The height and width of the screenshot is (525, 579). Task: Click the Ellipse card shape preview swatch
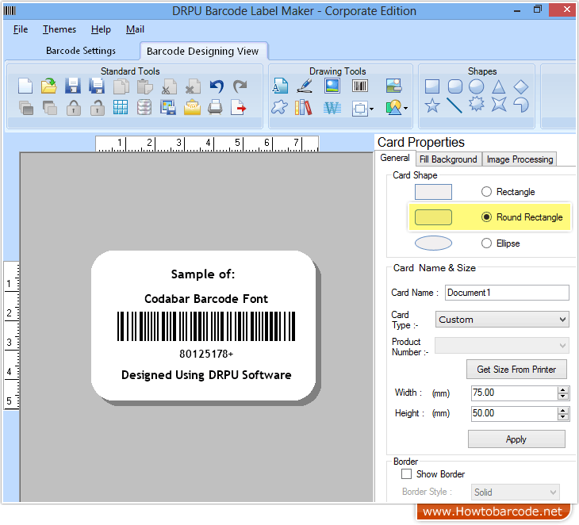(433, 243)
